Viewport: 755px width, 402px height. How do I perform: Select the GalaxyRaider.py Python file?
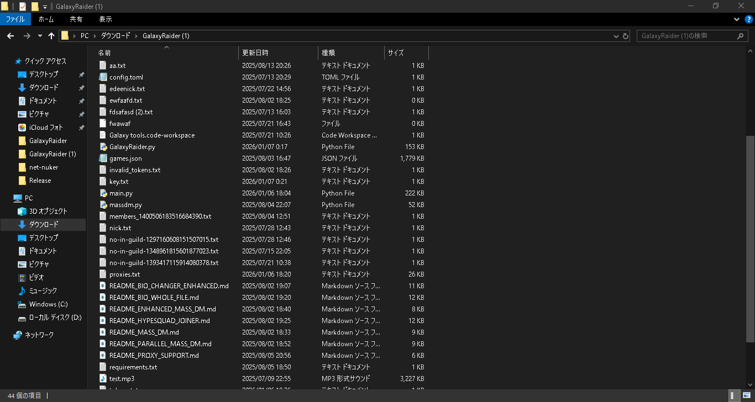[x=132, y=147]
